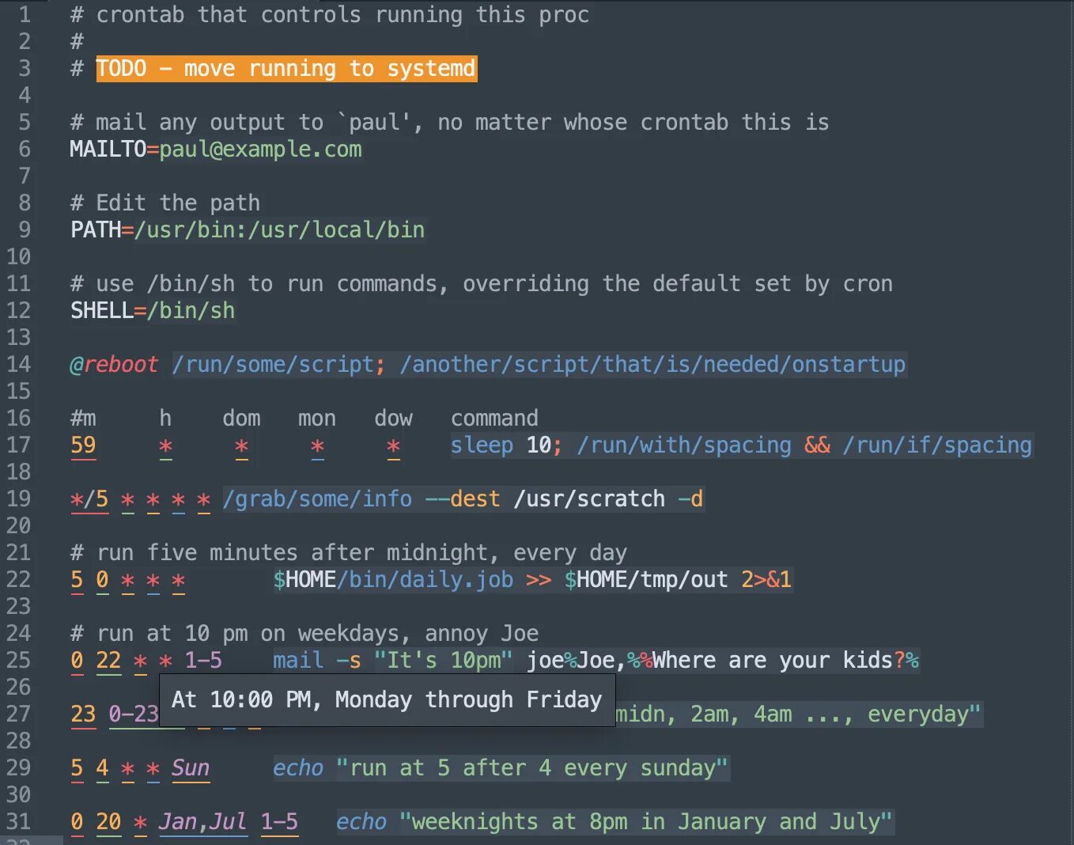
Task: Click the Sun day-of-week field
Action: click(191, 768)
